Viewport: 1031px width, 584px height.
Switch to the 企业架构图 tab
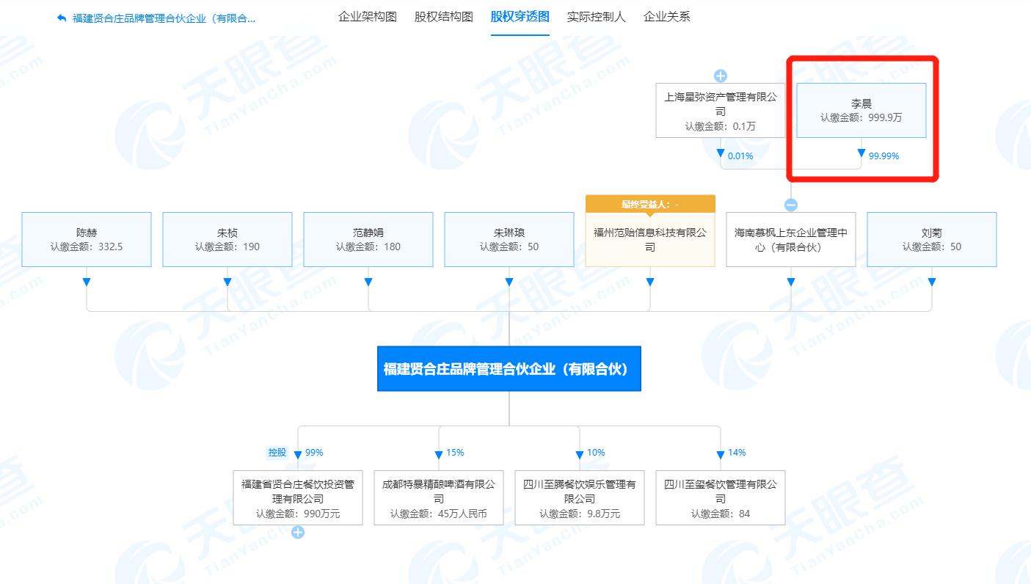coord(368,17)
